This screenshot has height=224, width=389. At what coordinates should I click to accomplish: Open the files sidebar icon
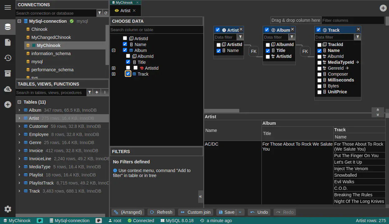click(x=8, y=42)
